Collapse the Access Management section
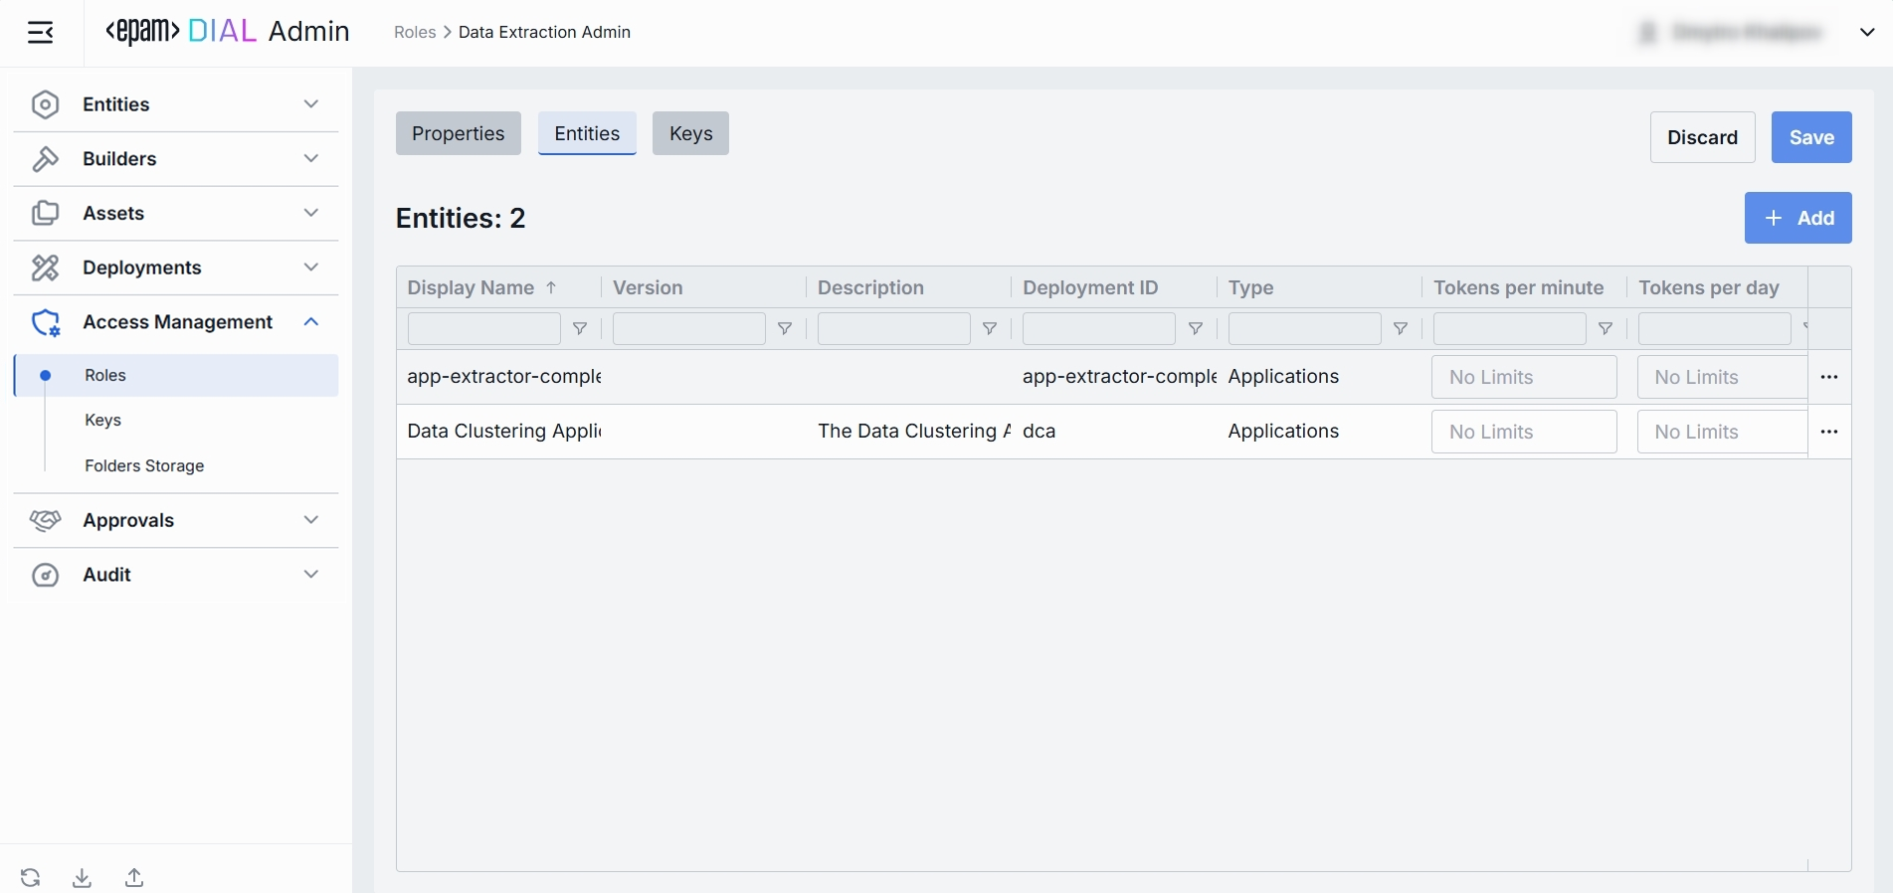The image size is (1893, 893). click(310, 322)
